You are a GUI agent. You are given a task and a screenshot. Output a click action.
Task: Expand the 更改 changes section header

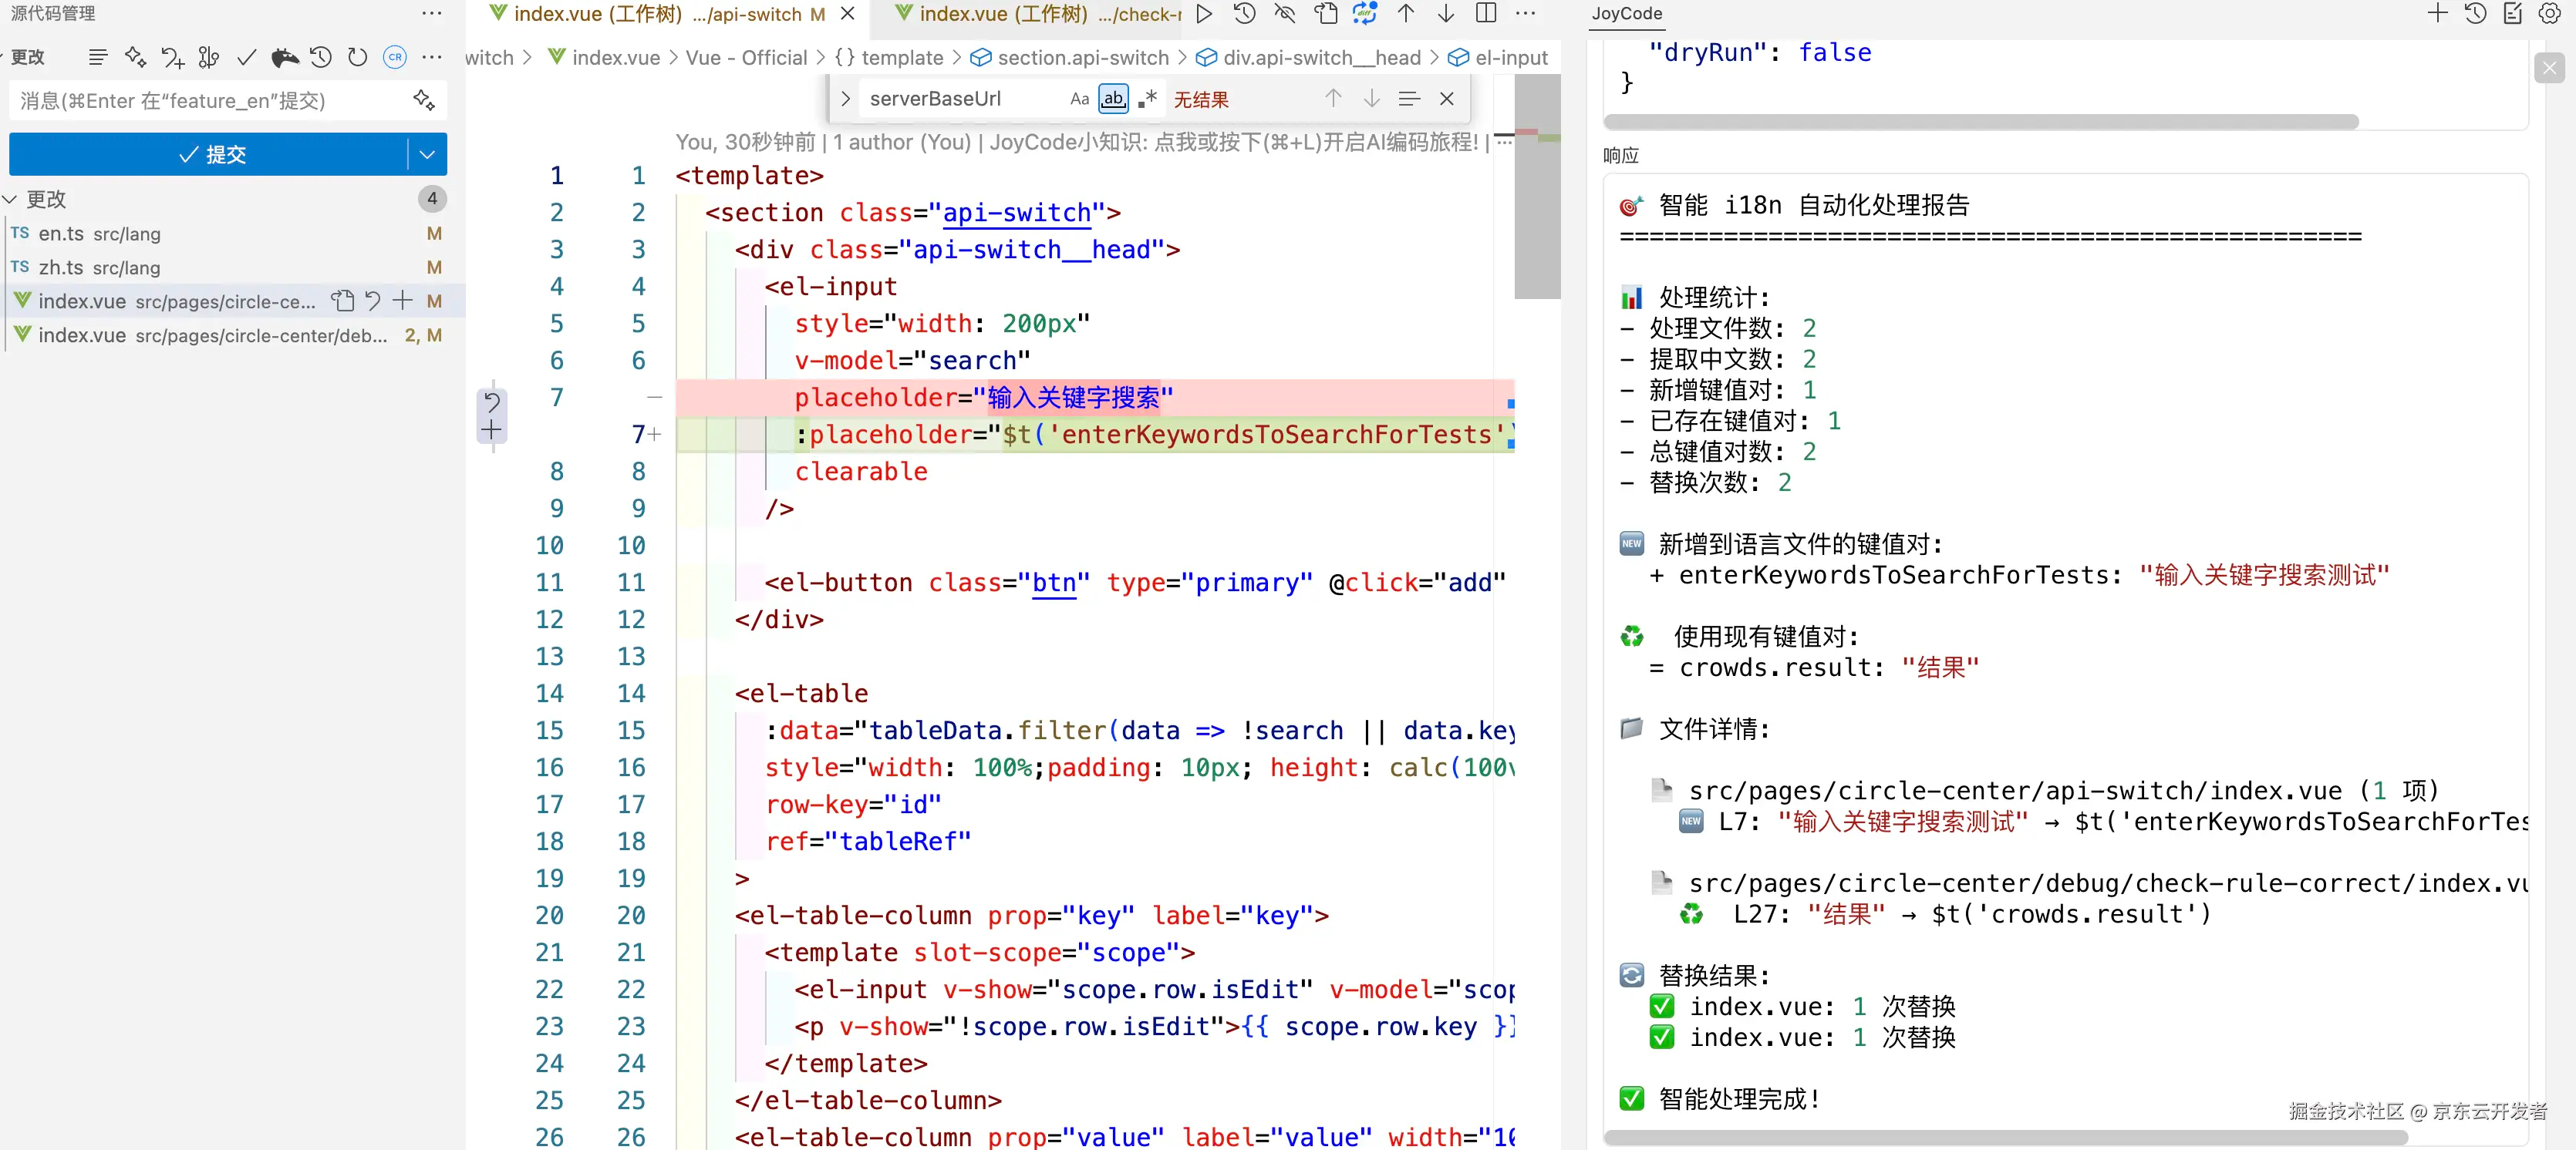pyautogui.click(x=44, y=199)
